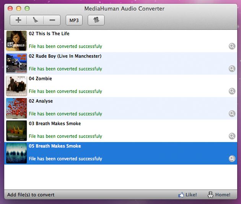
Task: Remove selected file with the minus button
Action: pyautogui.click(x=52, y=20)
